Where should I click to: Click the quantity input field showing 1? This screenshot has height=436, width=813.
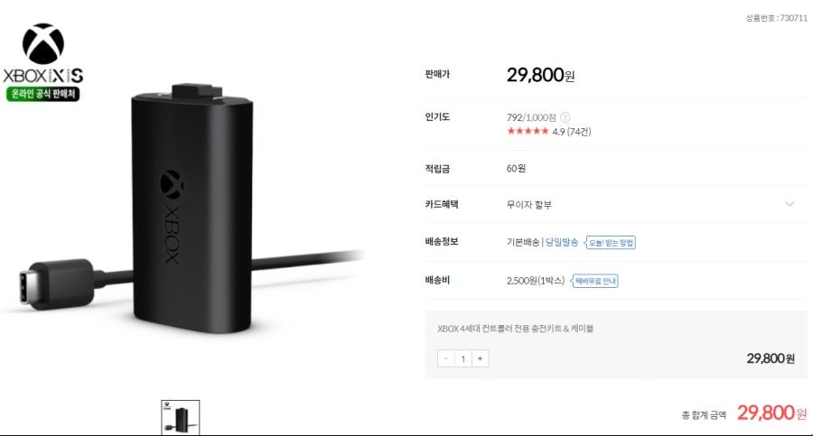pos(463,358)
